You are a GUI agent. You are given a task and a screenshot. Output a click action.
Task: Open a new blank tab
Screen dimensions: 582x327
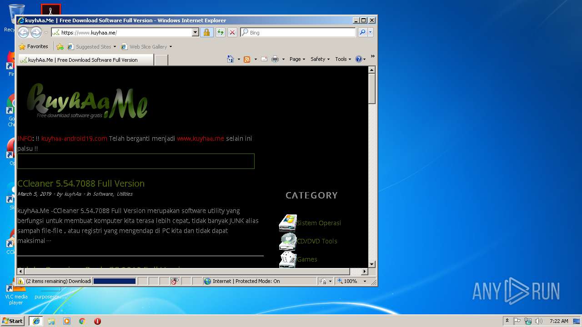click(x=161, y=59)
